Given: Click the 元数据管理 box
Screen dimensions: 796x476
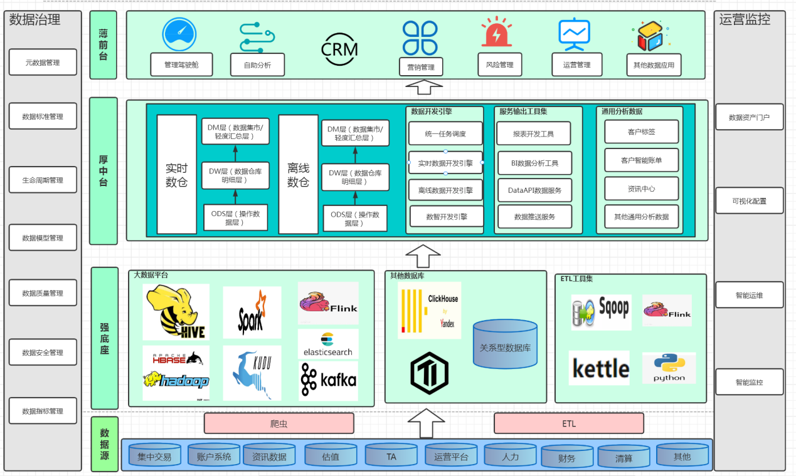Looking at the screenshot, I should (x=43, y=62).
